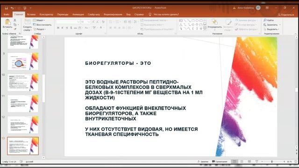Toggle text shadow (S) formatting

click(x=71, y=28)
